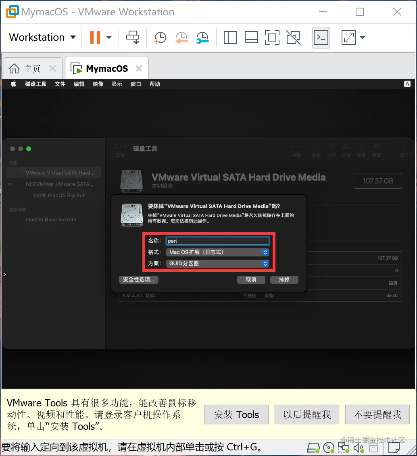Open the console view icon in toolbar
This screenshot has width=417, height=456.
pyautogui.click(x=321, y=37)
